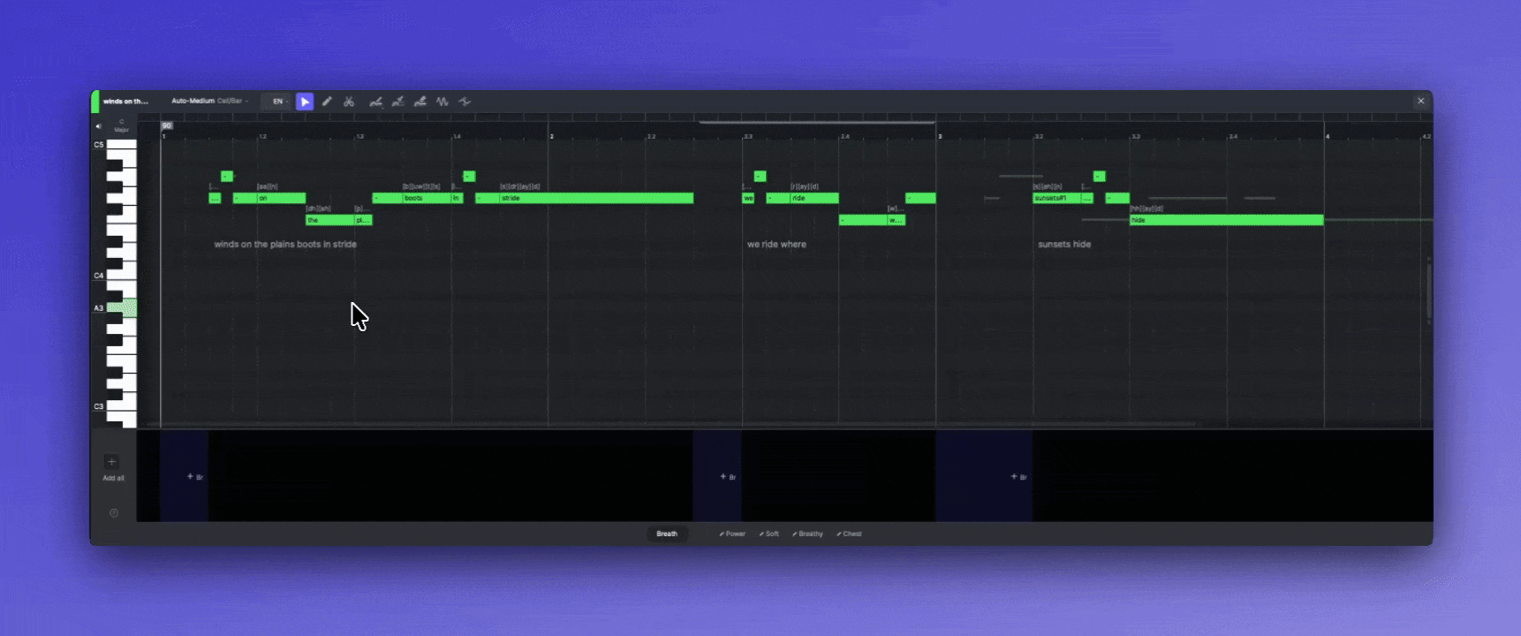Select the pencil draw tool
Image resolution: width=1521 pixels, height=636 pixels.
[x=327, y=102]
